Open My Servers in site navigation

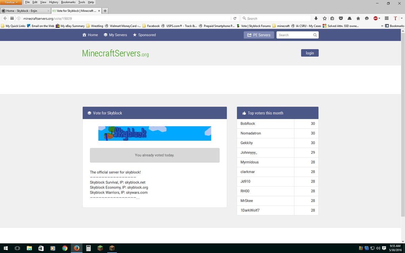coord(115,35)
